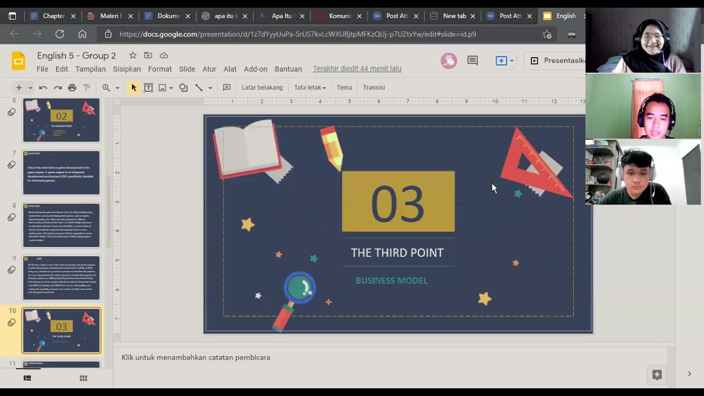Open the Slide menu
The width and height of the screenshot is (704, 396).
click(x=187, y=69)
